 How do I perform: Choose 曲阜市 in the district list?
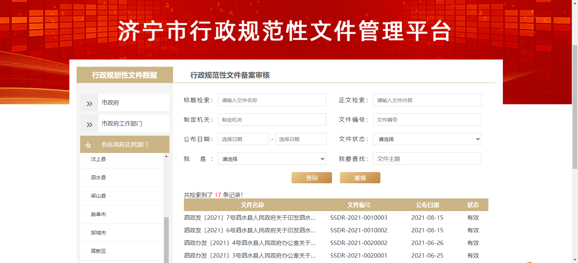pyautogui.click(x=98, y=214)
